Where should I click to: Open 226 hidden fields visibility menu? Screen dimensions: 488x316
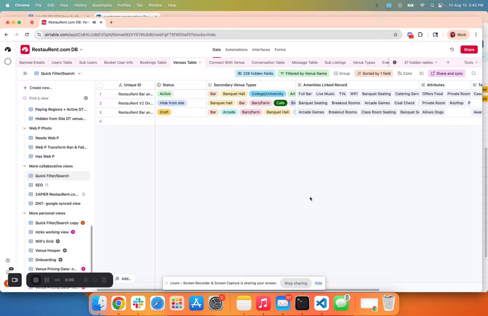[x=255, y=73]
